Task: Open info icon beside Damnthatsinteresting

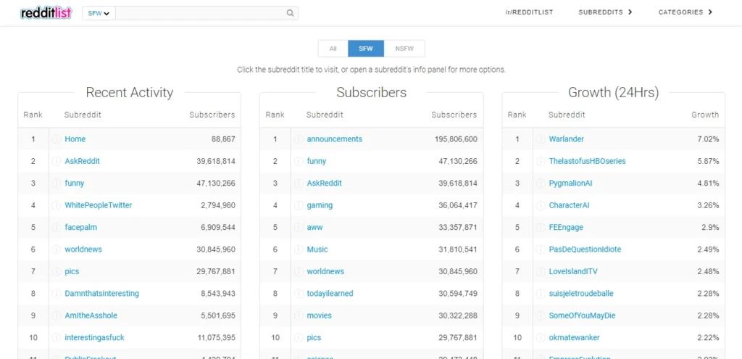Action: (57, 294)
